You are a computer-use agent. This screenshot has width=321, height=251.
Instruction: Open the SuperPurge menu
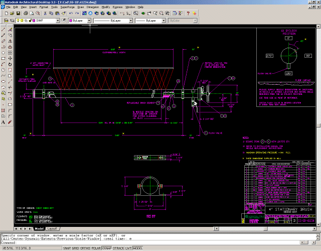click(68, 7)
